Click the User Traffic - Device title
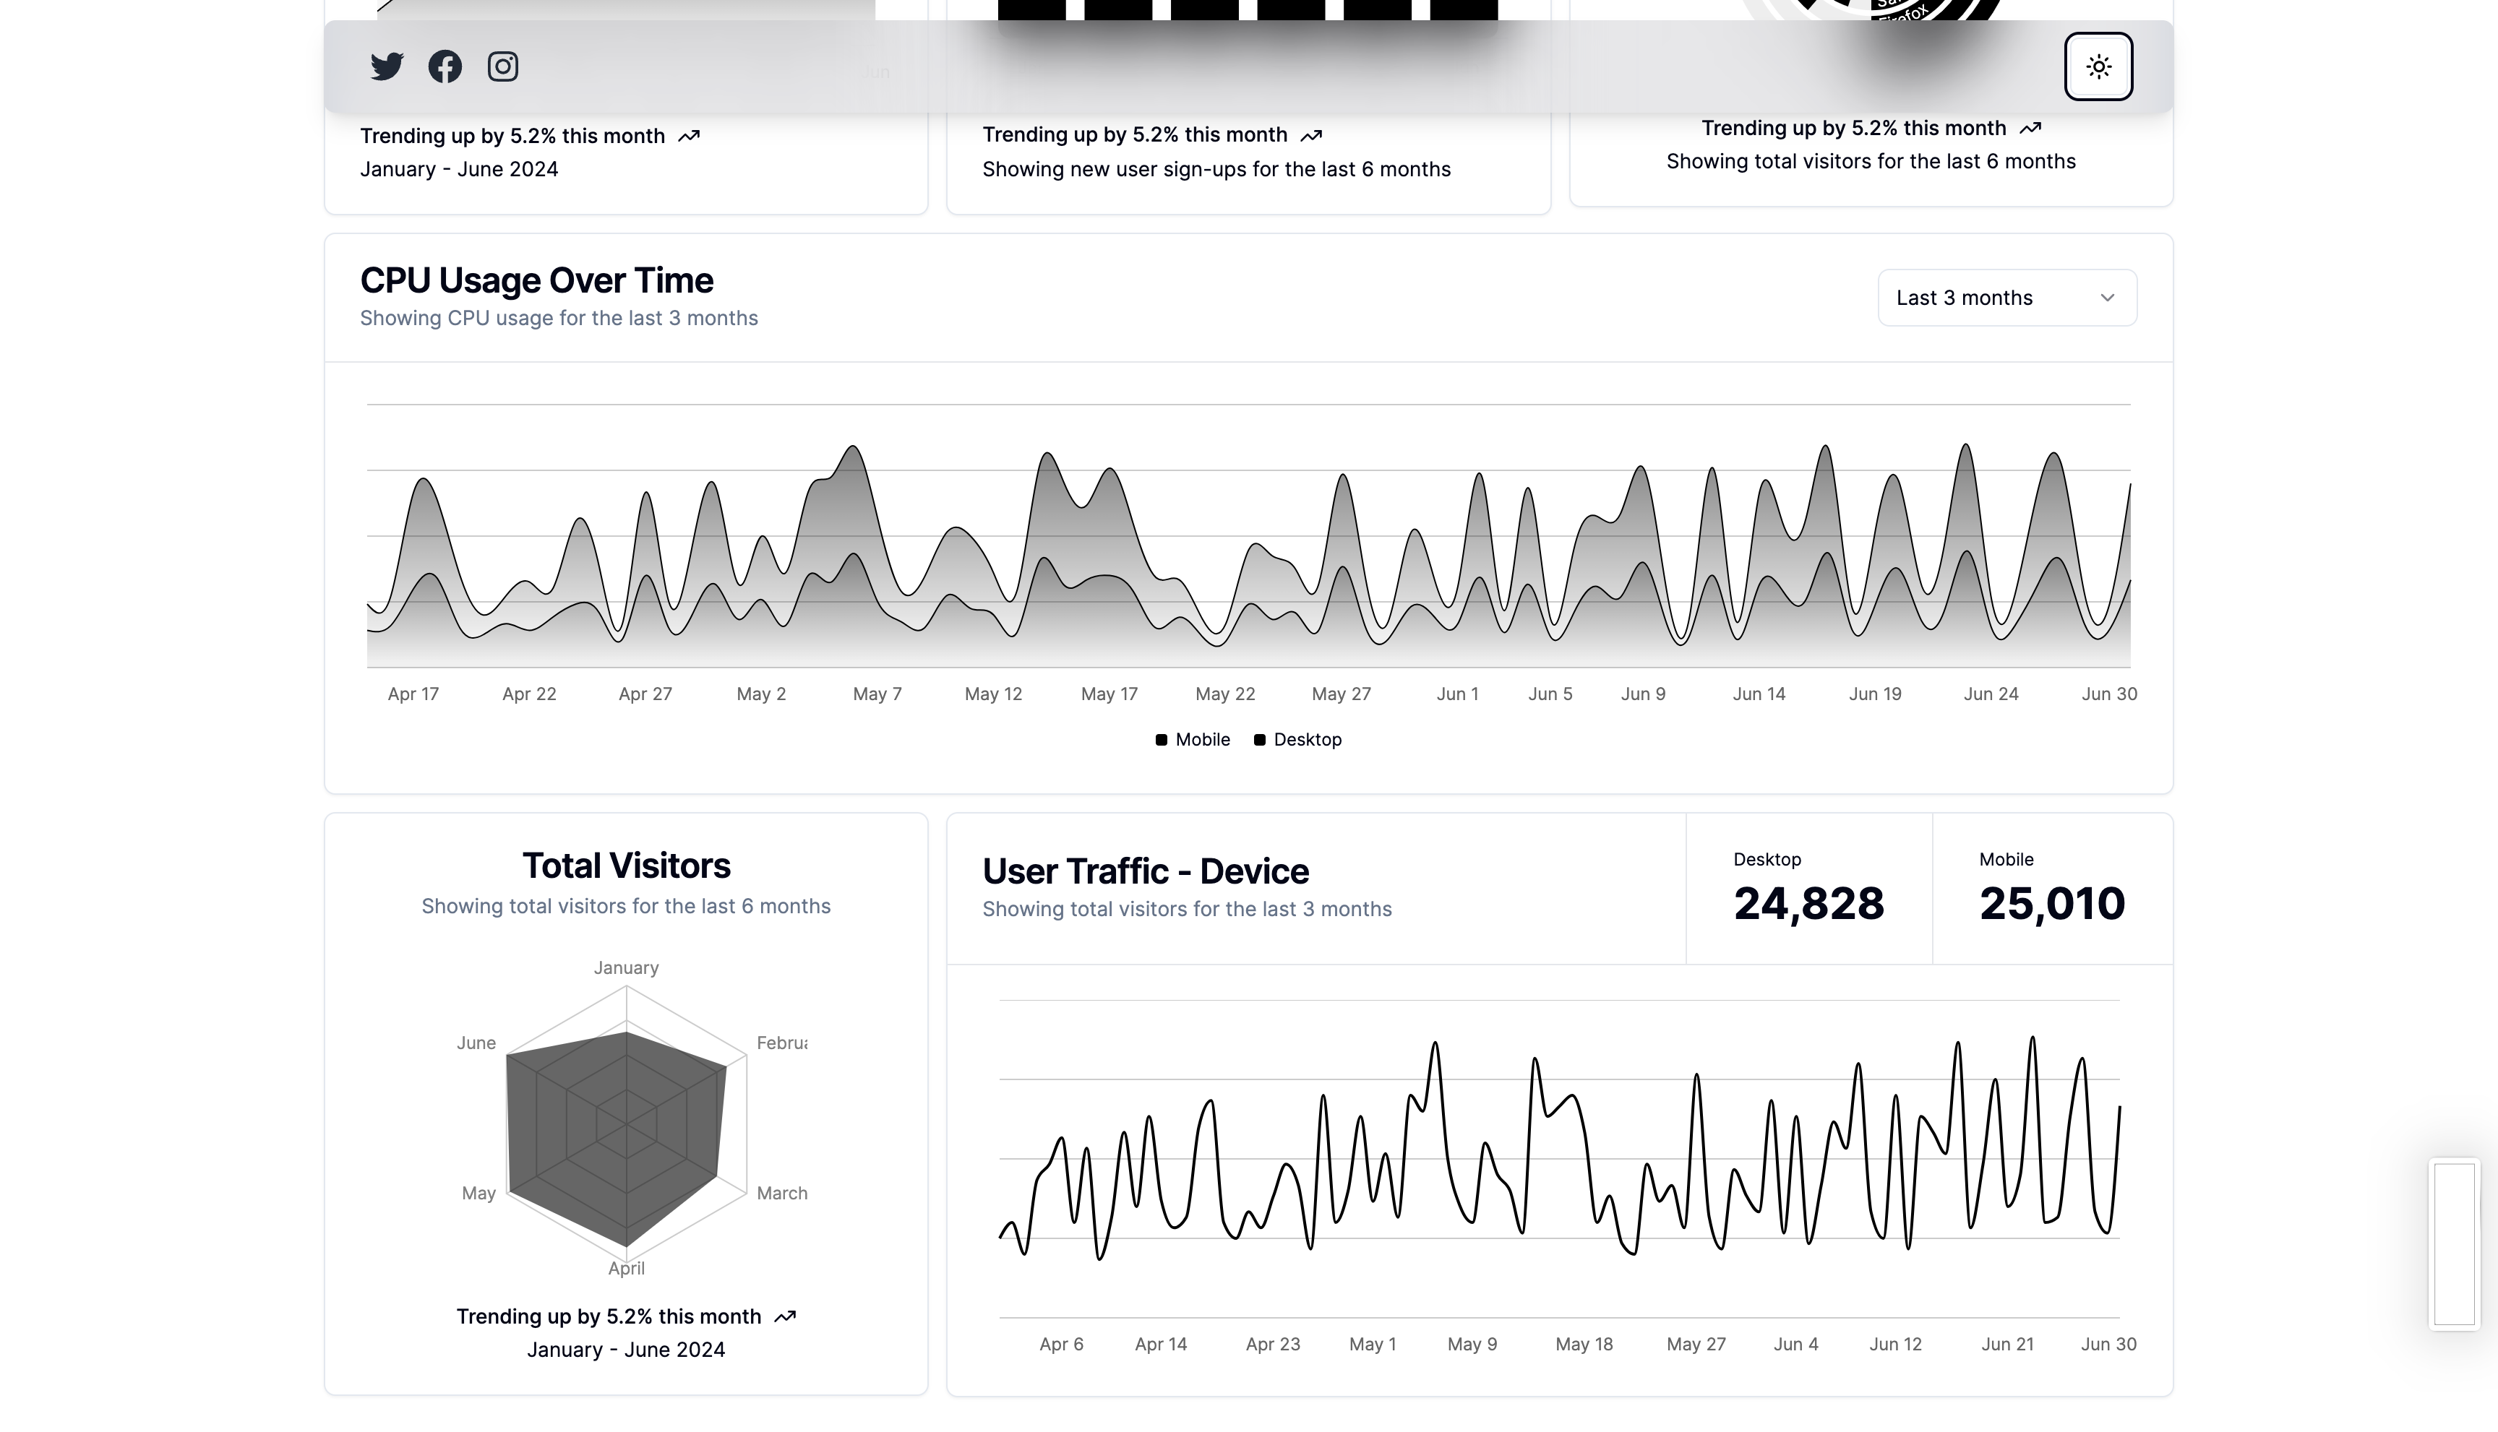This screenshot has height=1432, width=2498. coord(1145,871)
